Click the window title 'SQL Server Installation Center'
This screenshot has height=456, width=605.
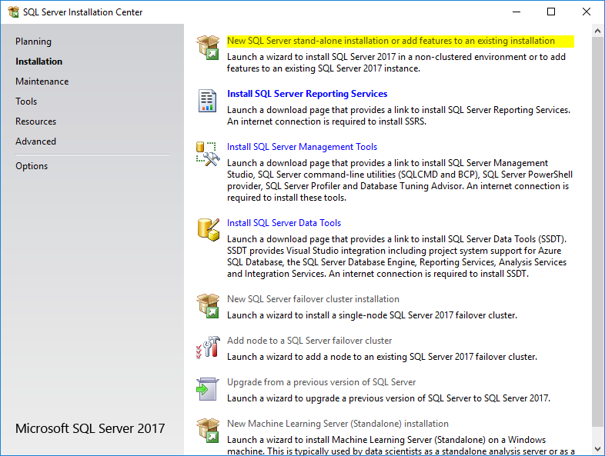pos(82,12)
